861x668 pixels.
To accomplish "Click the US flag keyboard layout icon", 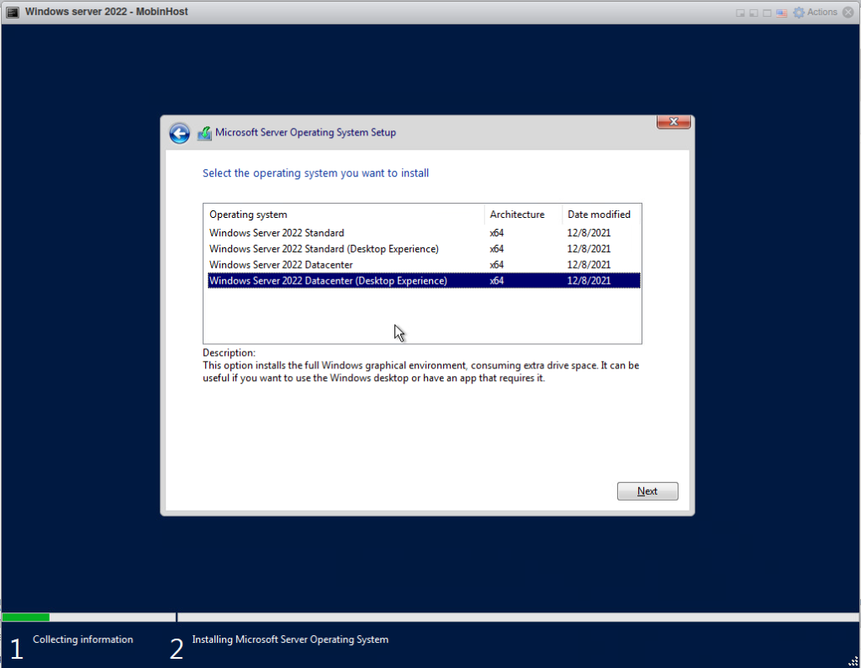I will pos(781,13).
